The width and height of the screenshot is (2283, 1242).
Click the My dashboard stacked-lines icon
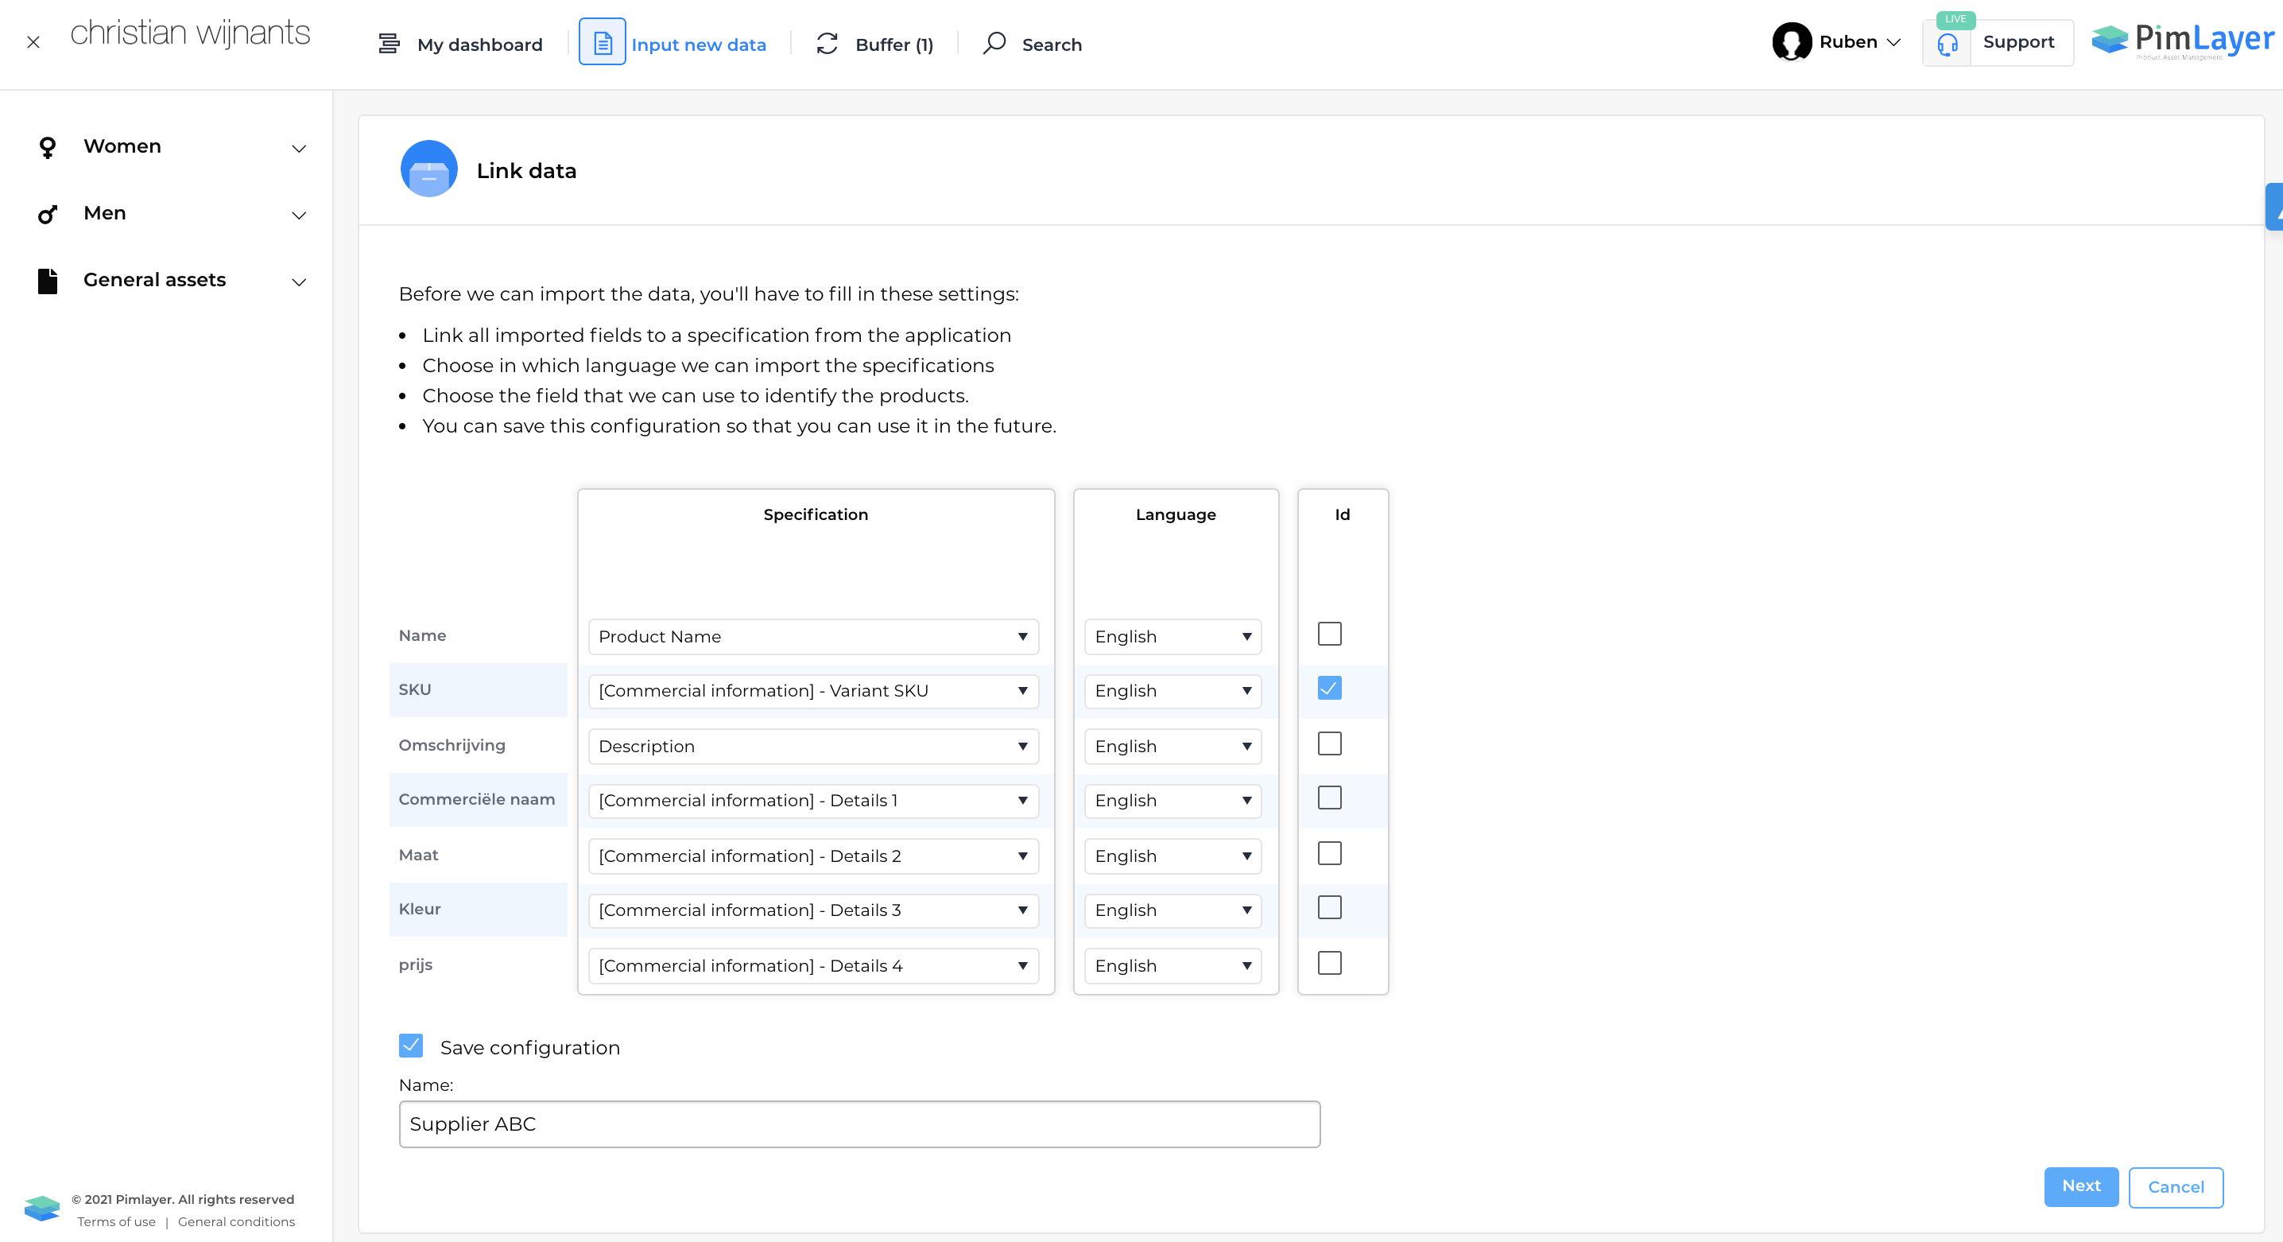click(388, 44)
